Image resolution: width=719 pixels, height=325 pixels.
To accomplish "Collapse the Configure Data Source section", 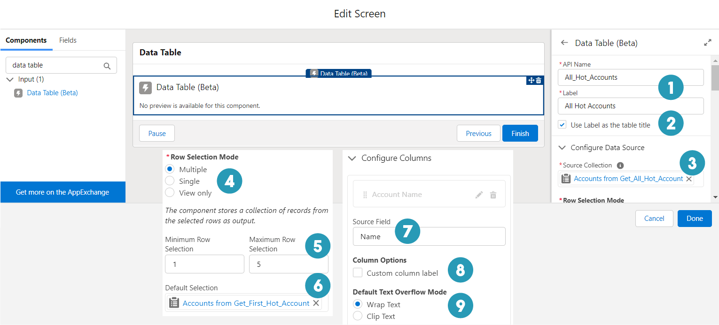I will click(562, 147).
